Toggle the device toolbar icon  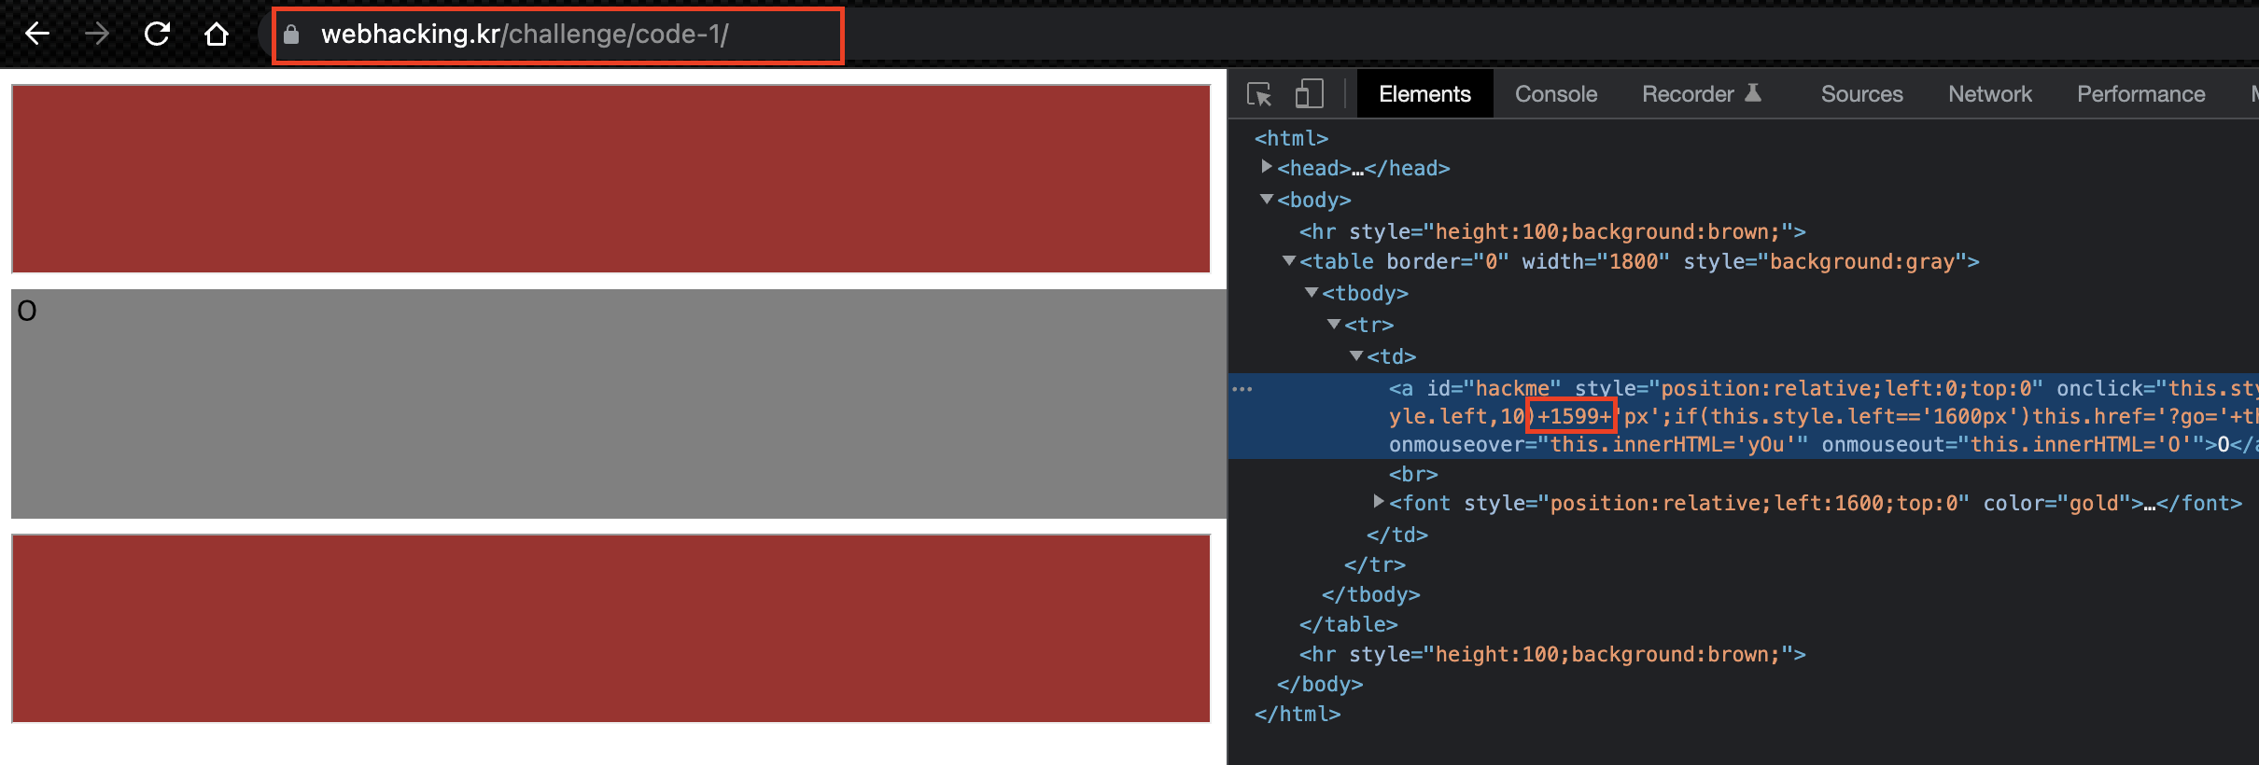[1310, 94]
